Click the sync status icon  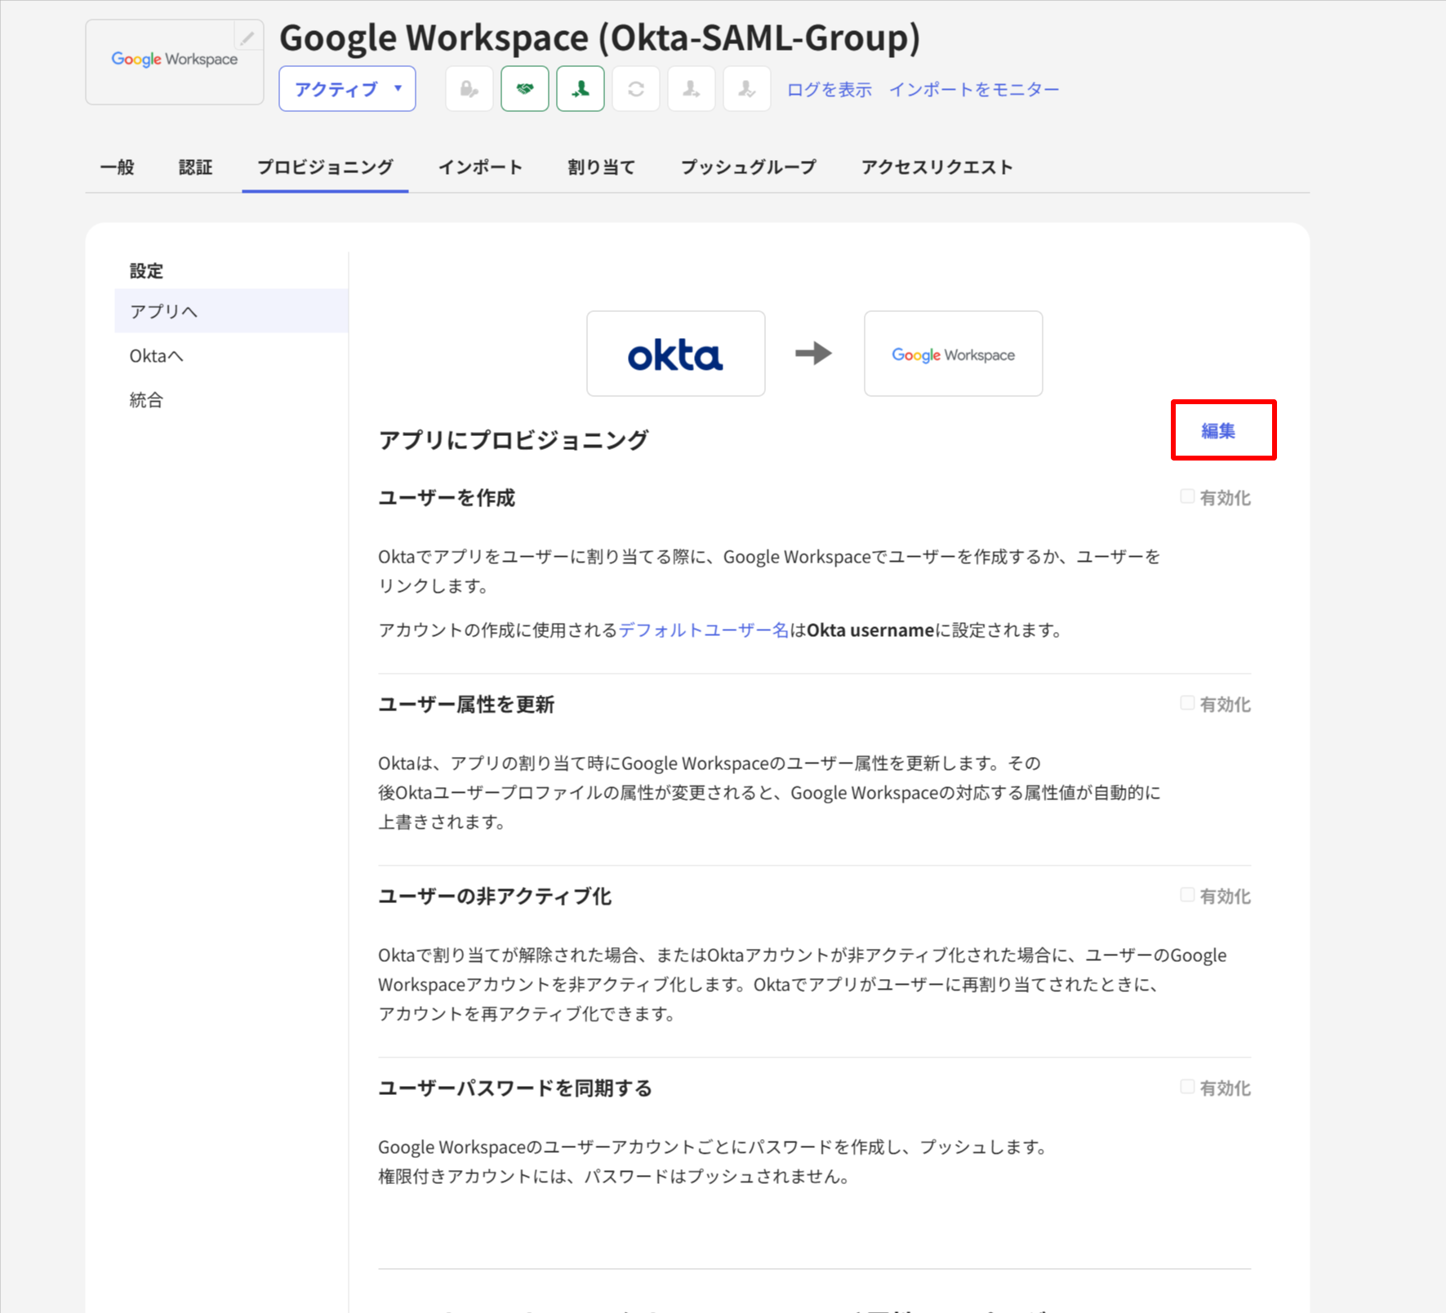(635, 88)
